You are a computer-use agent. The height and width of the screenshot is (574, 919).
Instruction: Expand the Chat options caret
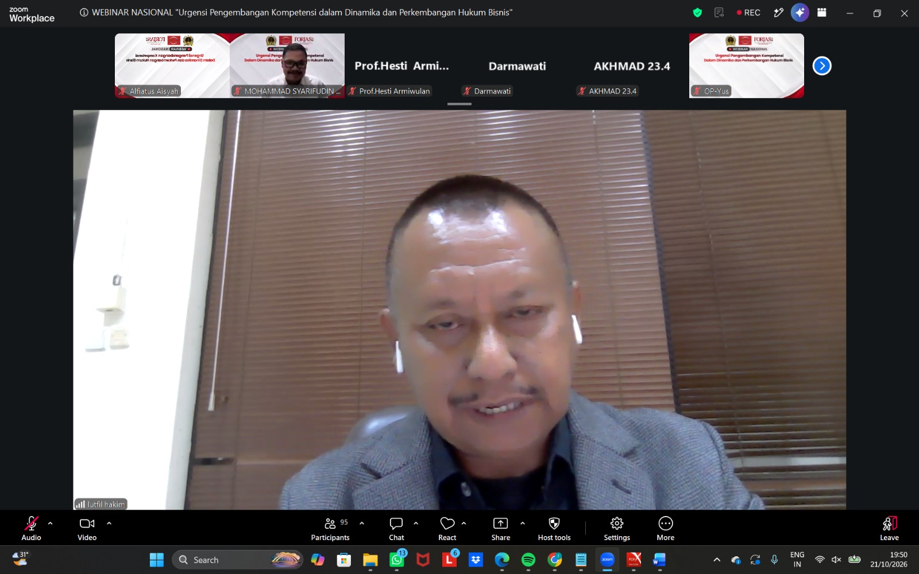point(416,523)
